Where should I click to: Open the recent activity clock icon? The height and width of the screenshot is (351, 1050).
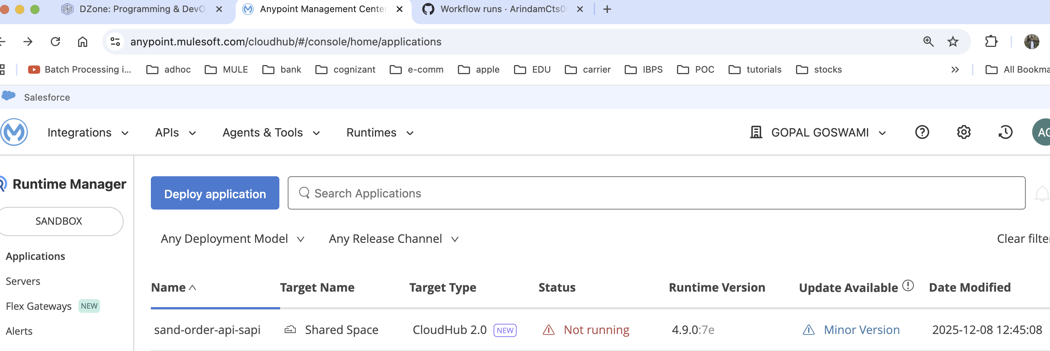point(1005,132)
